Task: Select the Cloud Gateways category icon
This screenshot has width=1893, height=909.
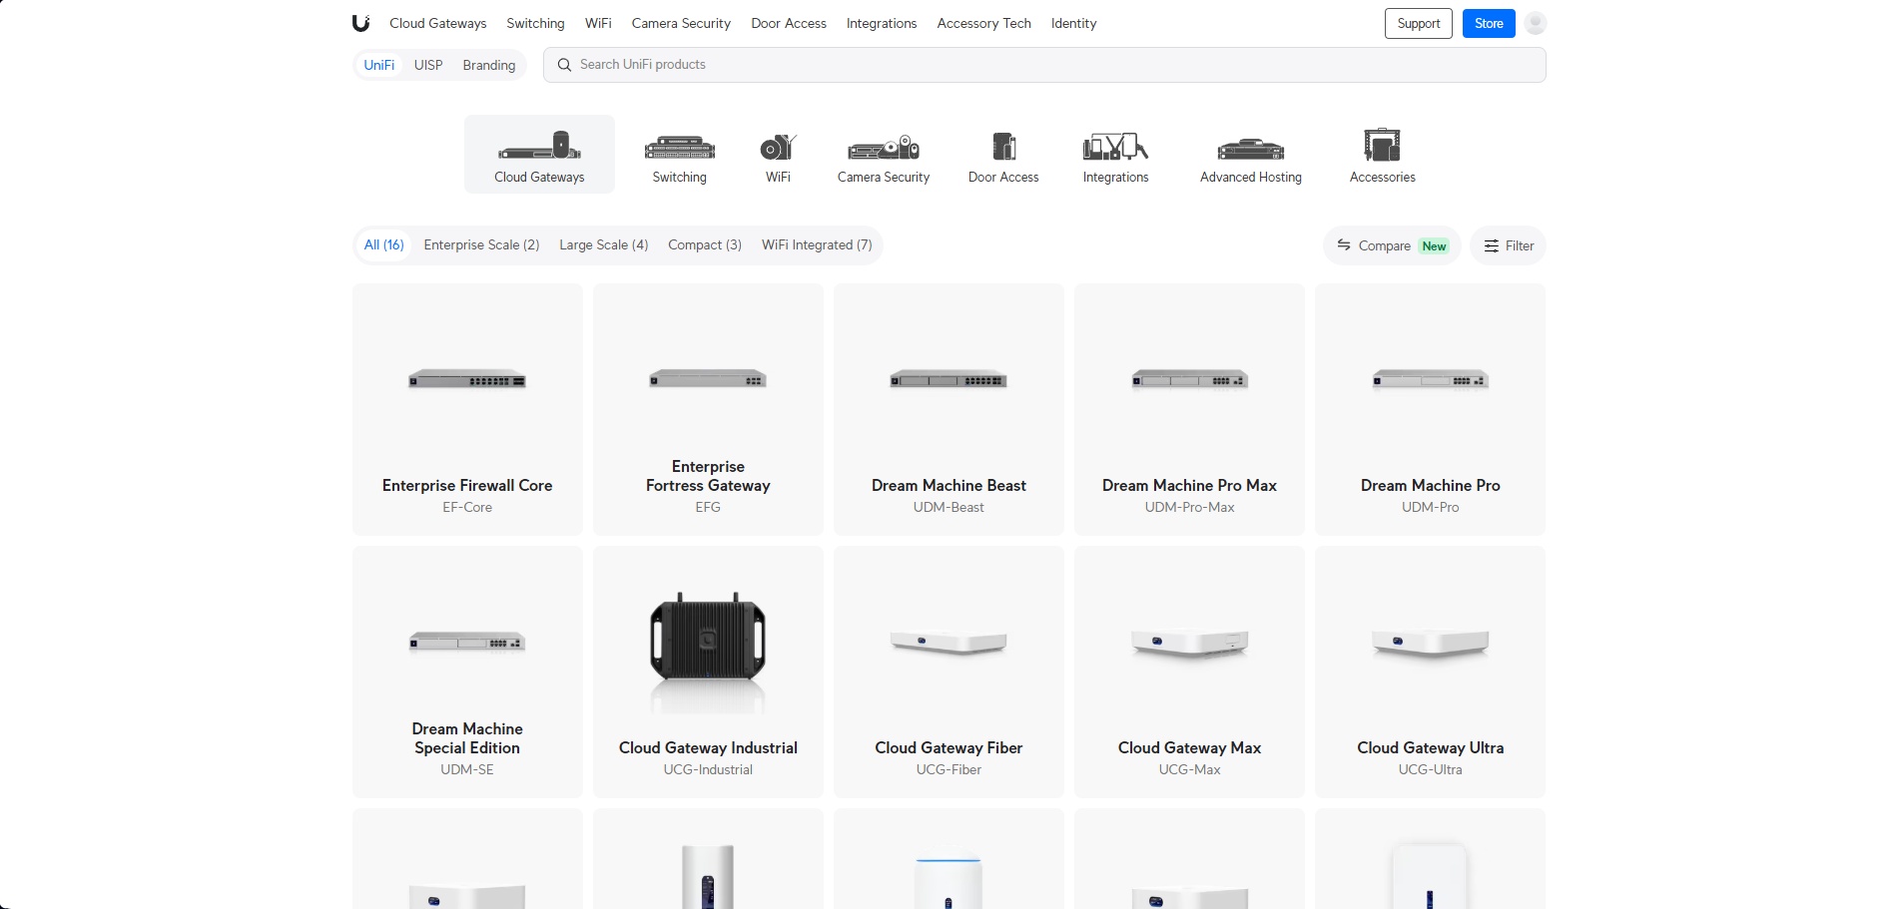Action: click(539, 146)
